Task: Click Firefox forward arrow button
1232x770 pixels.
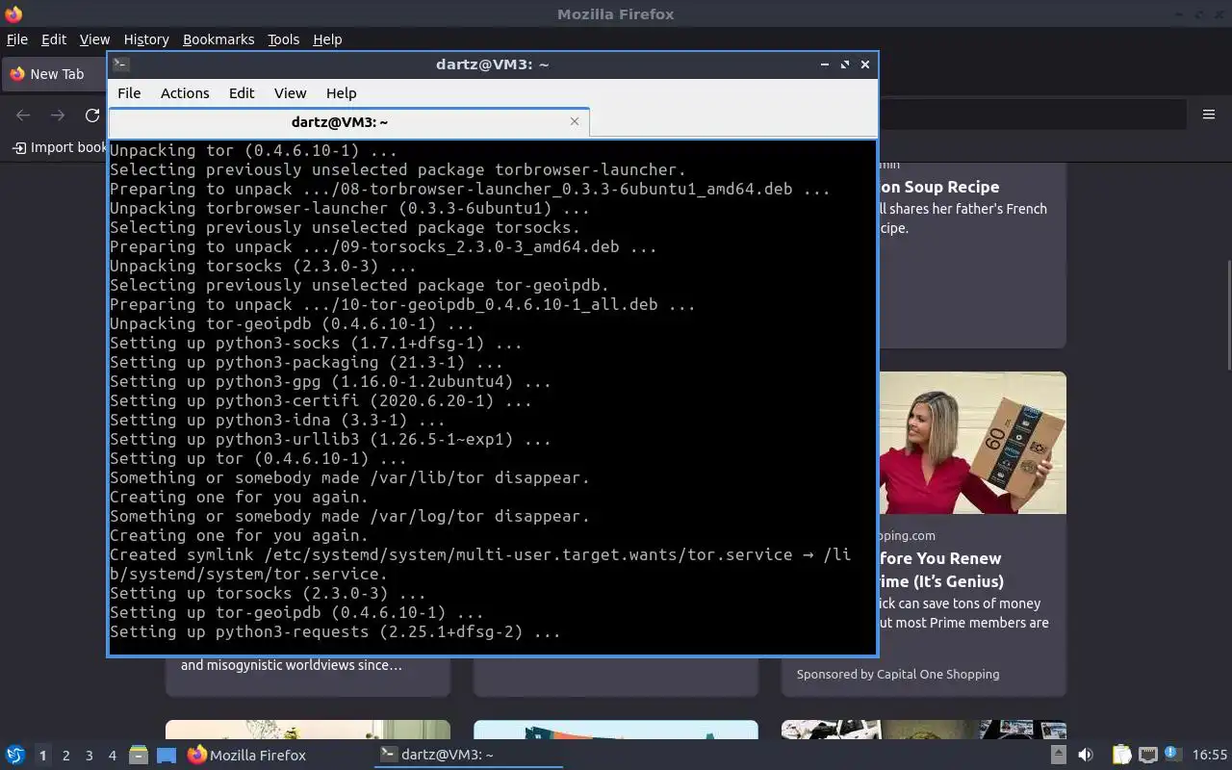Action: 58,115
